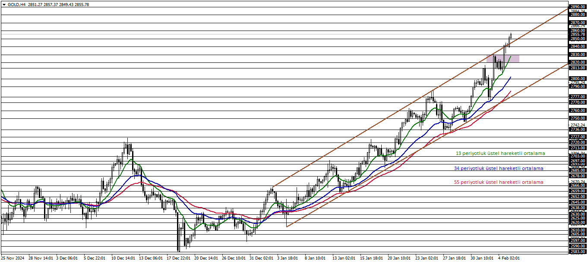The image size is (588, 263).
Task: Click the '4 Feb 02:01' time axis label
Action: [509, 258]
